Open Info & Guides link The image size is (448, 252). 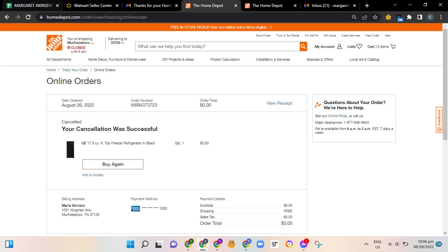[x=93, y=175]
